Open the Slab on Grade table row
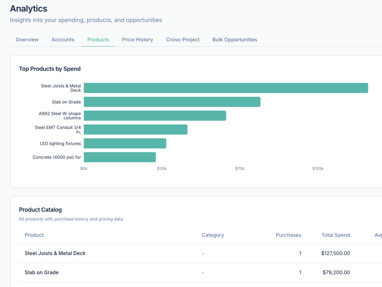Screen dimensions: 382x287 click(x=201, y=272)
